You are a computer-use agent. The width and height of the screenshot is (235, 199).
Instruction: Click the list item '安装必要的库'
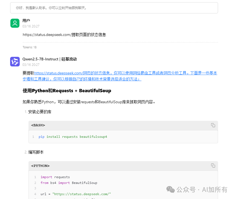pos(40,112)
